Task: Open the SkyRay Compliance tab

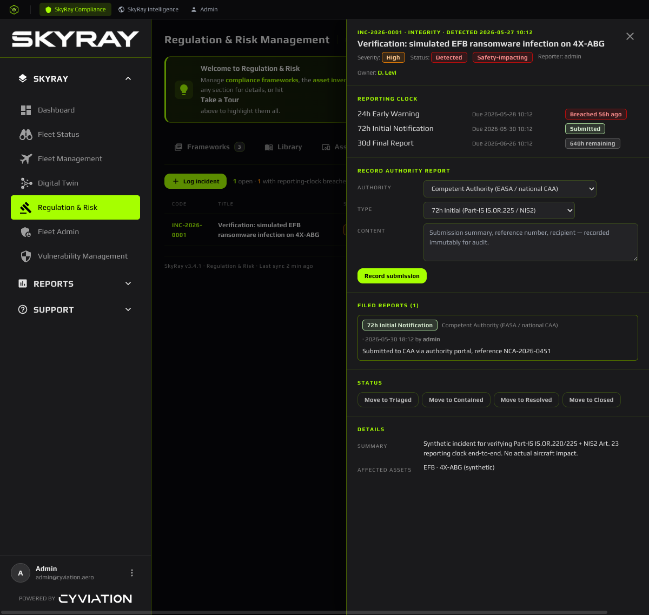Action: click(75, 9)
